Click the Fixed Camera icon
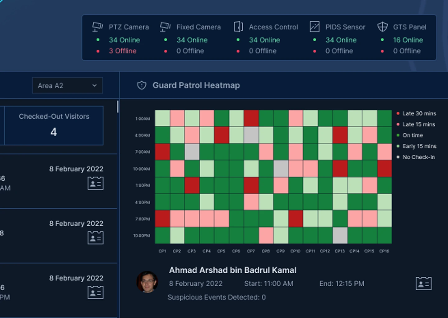Image resolution: width=448 pixels, height=318 pixels. (165, 27)
